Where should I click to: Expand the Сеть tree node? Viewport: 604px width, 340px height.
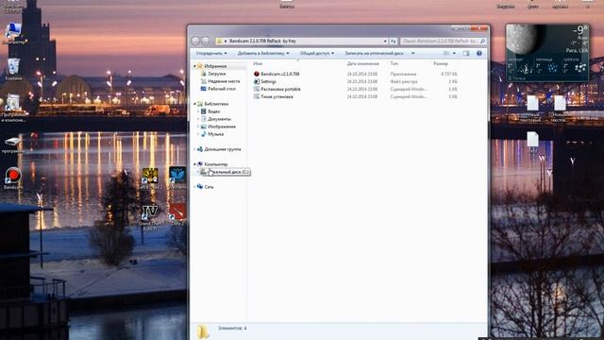pyautogui.click(x=194, y=187)
